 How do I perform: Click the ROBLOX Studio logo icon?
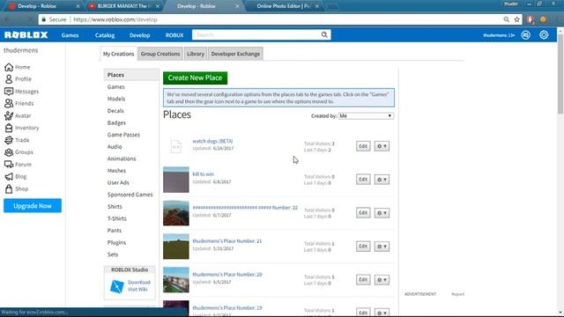(117, 286)
